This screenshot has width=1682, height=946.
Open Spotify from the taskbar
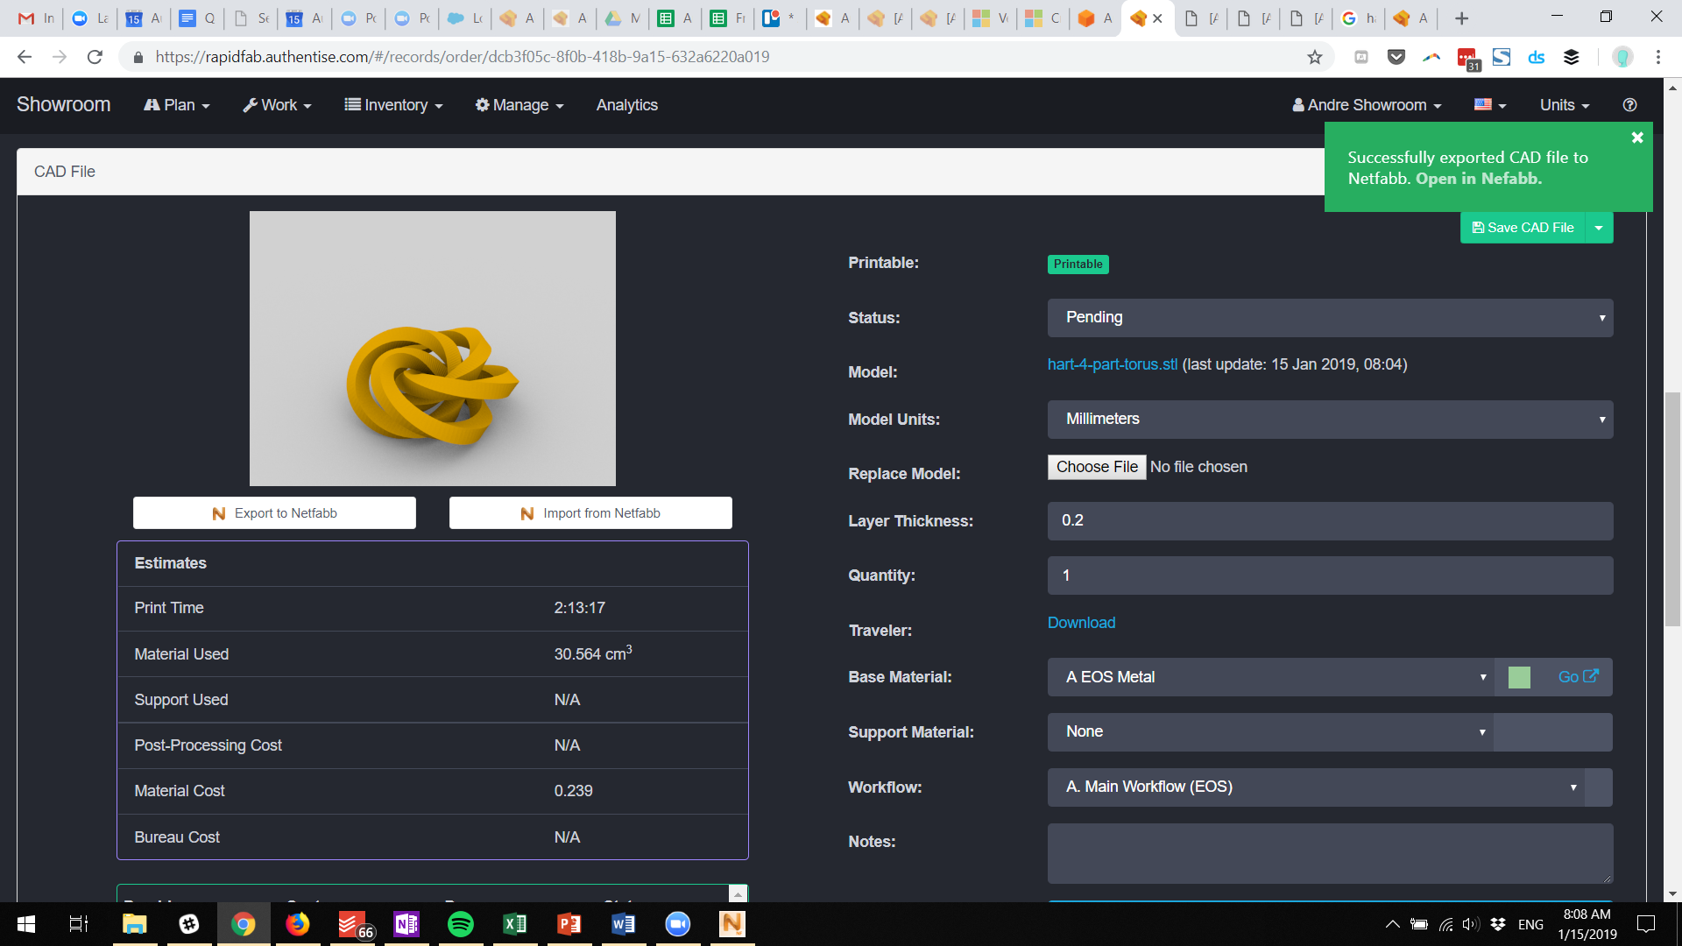(x=460, y=924)
